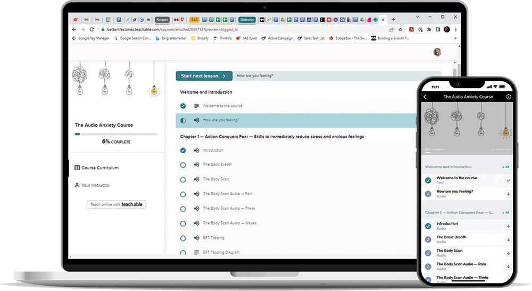The height and width of the screenshot is (291, 532).
Task: Bookmark this page with the star icon
Action: [401, 30]
